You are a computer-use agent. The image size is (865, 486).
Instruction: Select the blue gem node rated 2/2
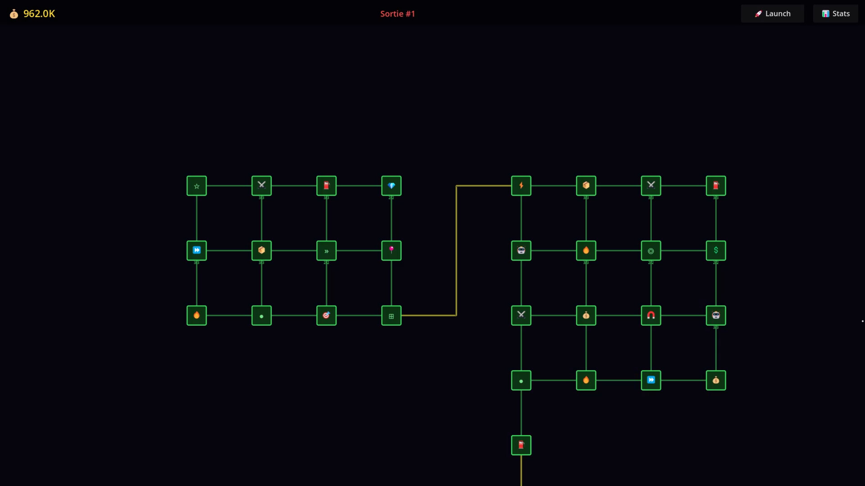392,186
